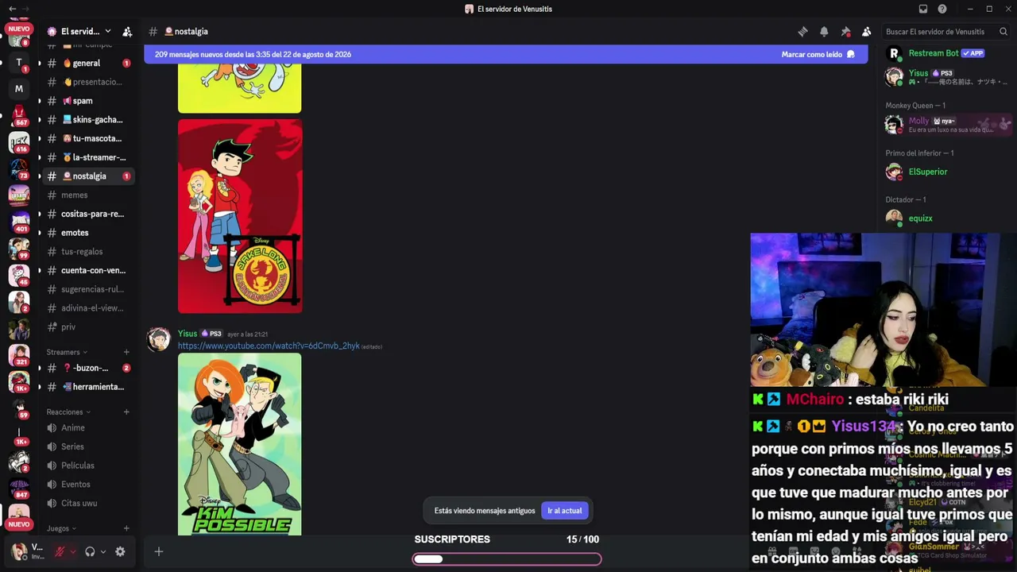
Task: Open the general channel
Action: pos(88,64)
